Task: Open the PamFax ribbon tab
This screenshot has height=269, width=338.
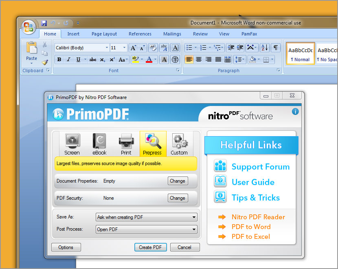Action: 249,34
